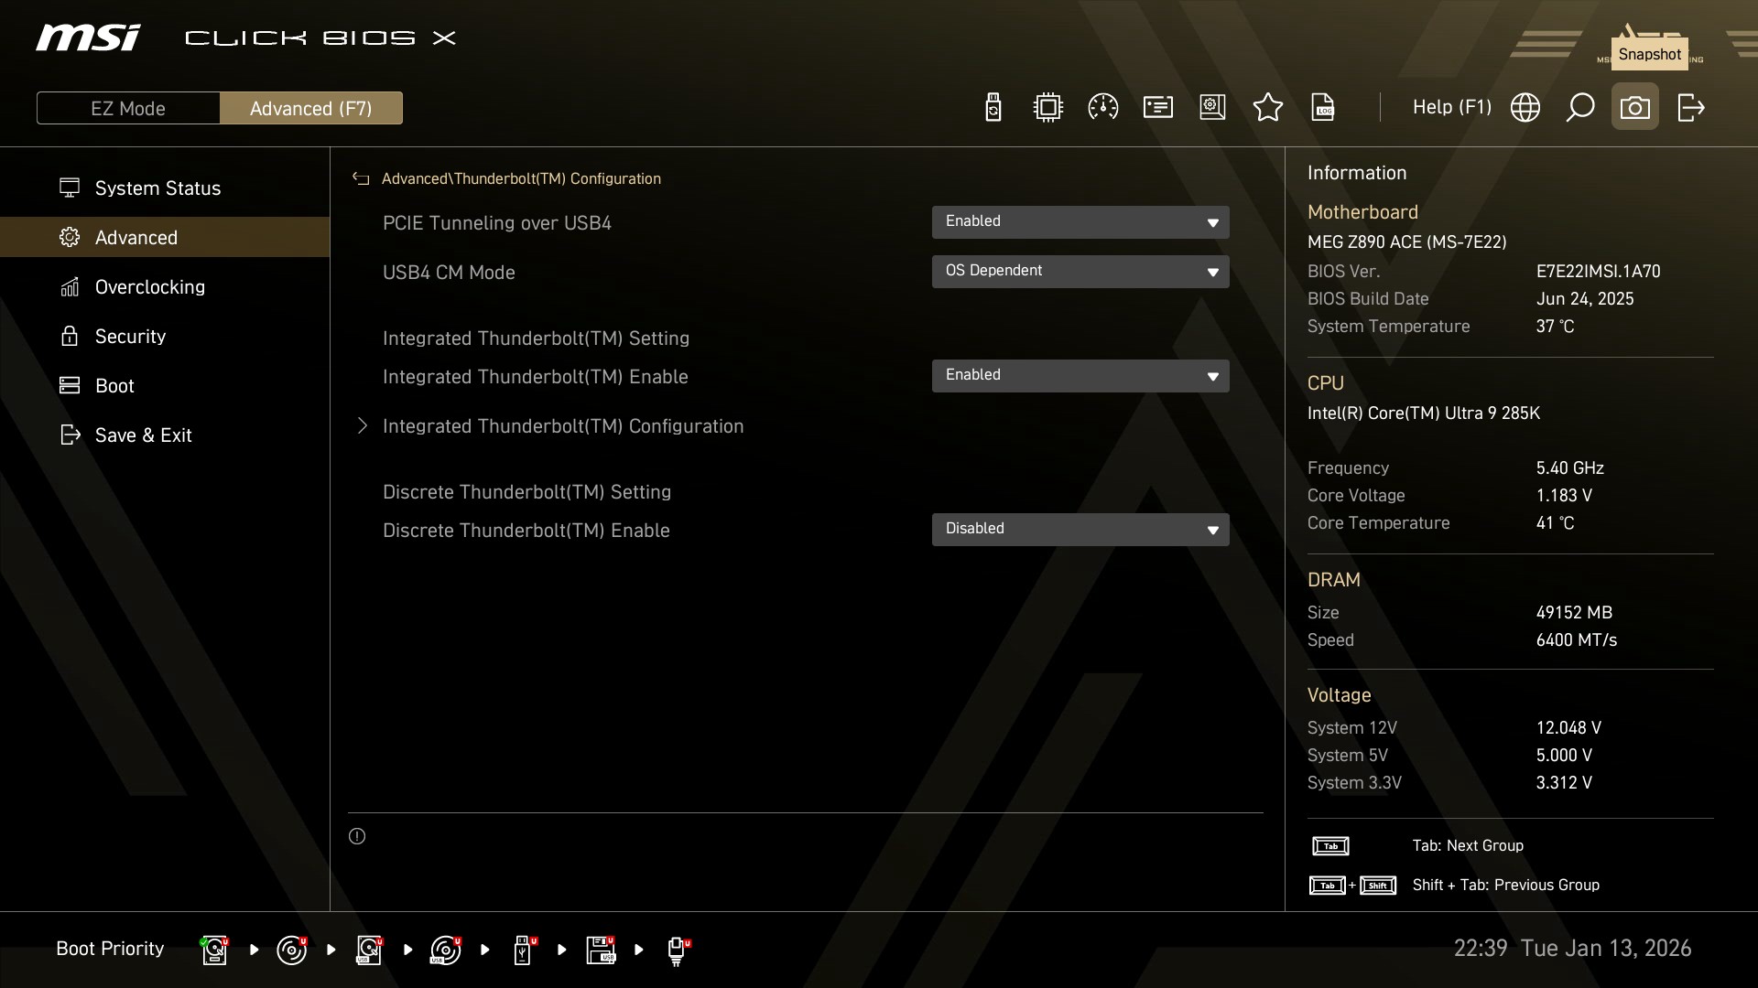Open USB4 CM Mode dropdown
The height and width of the screenshot is (988, 1758).
1080,272
